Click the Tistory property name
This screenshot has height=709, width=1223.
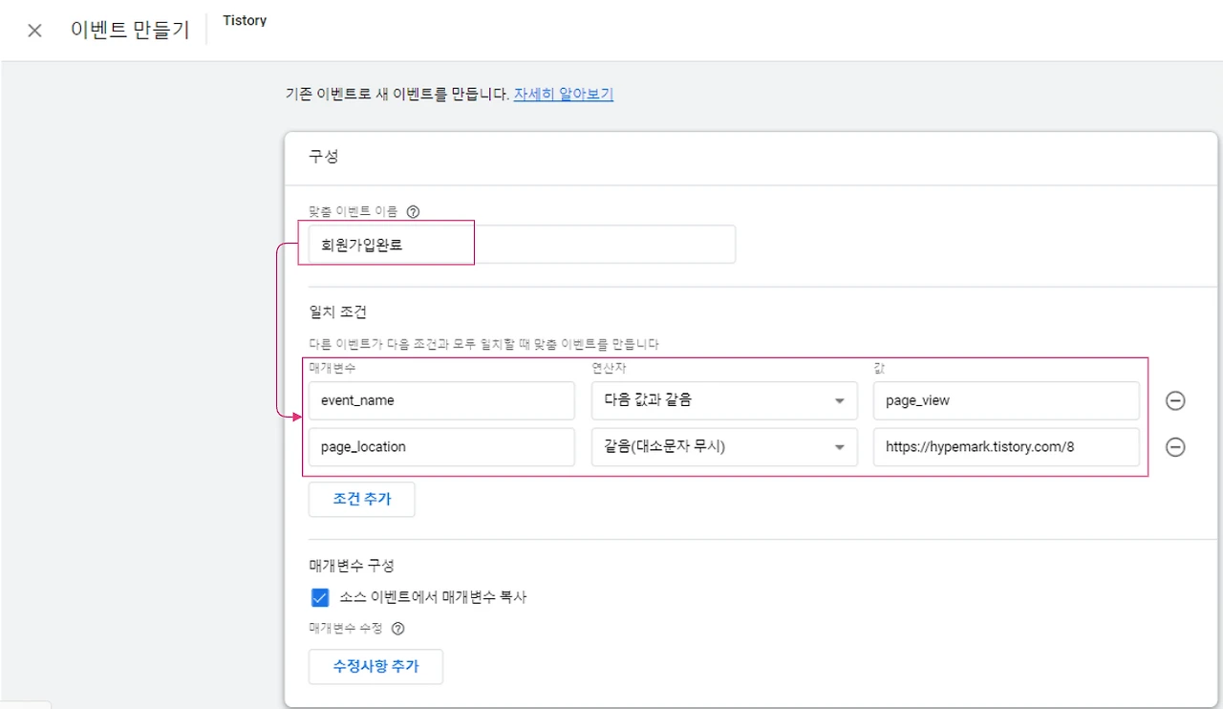pos(245,21)
